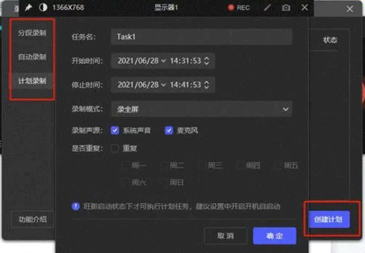Take a screenshot with the camera icon
Viewport: 365px width, 253px height.
coord(286,7)
